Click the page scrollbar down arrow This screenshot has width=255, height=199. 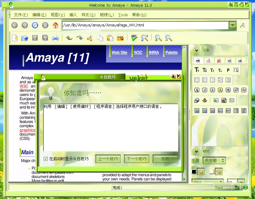184,179
